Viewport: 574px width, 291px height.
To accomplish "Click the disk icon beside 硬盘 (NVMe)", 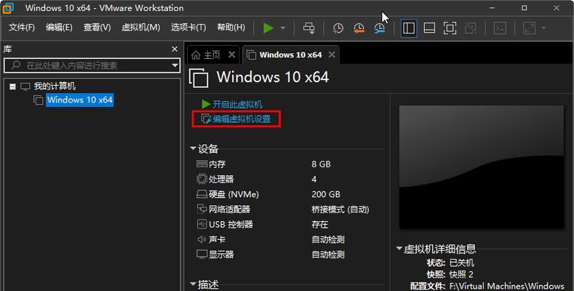I will point(202,194).
